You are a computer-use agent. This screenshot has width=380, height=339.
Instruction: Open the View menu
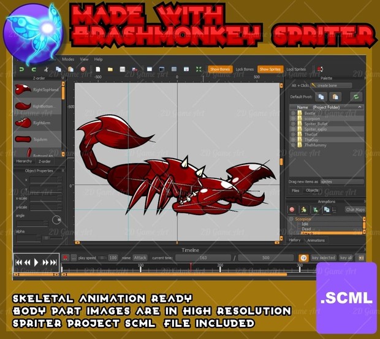[84, 59]
